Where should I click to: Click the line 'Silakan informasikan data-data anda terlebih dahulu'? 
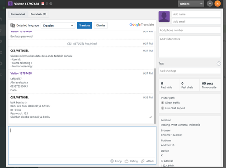[42, 56]
